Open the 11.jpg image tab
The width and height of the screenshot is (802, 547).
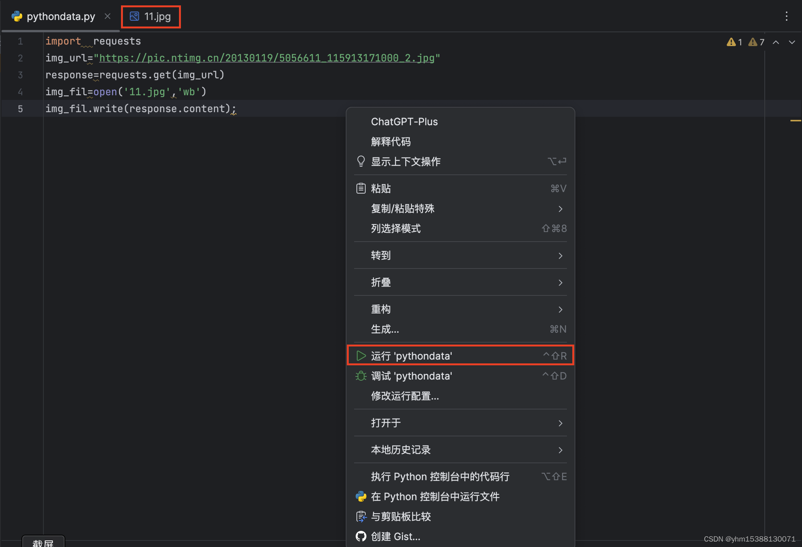click(x=151, y=17)
